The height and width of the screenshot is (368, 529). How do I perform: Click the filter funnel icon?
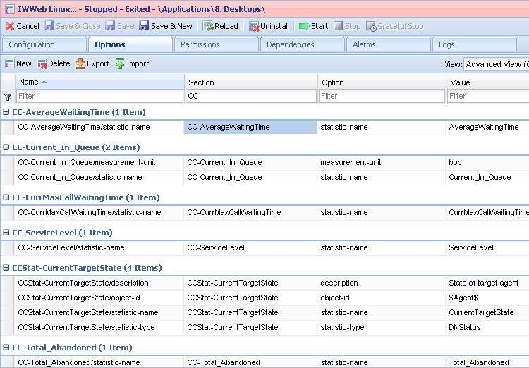tap(8, 97)
